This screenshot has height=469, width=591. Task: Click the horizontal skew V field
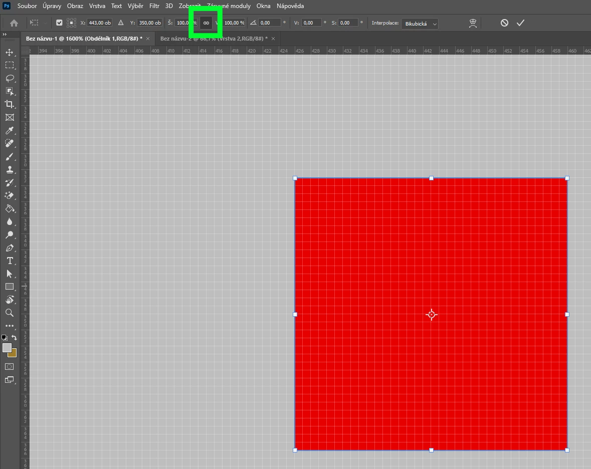point(312,23)
